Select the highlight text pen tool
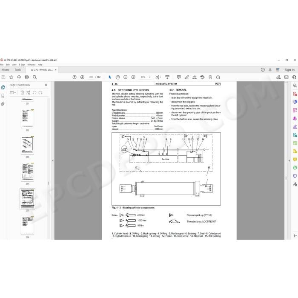This screenshot has height=298, width=298. click(x=187, y=77)
